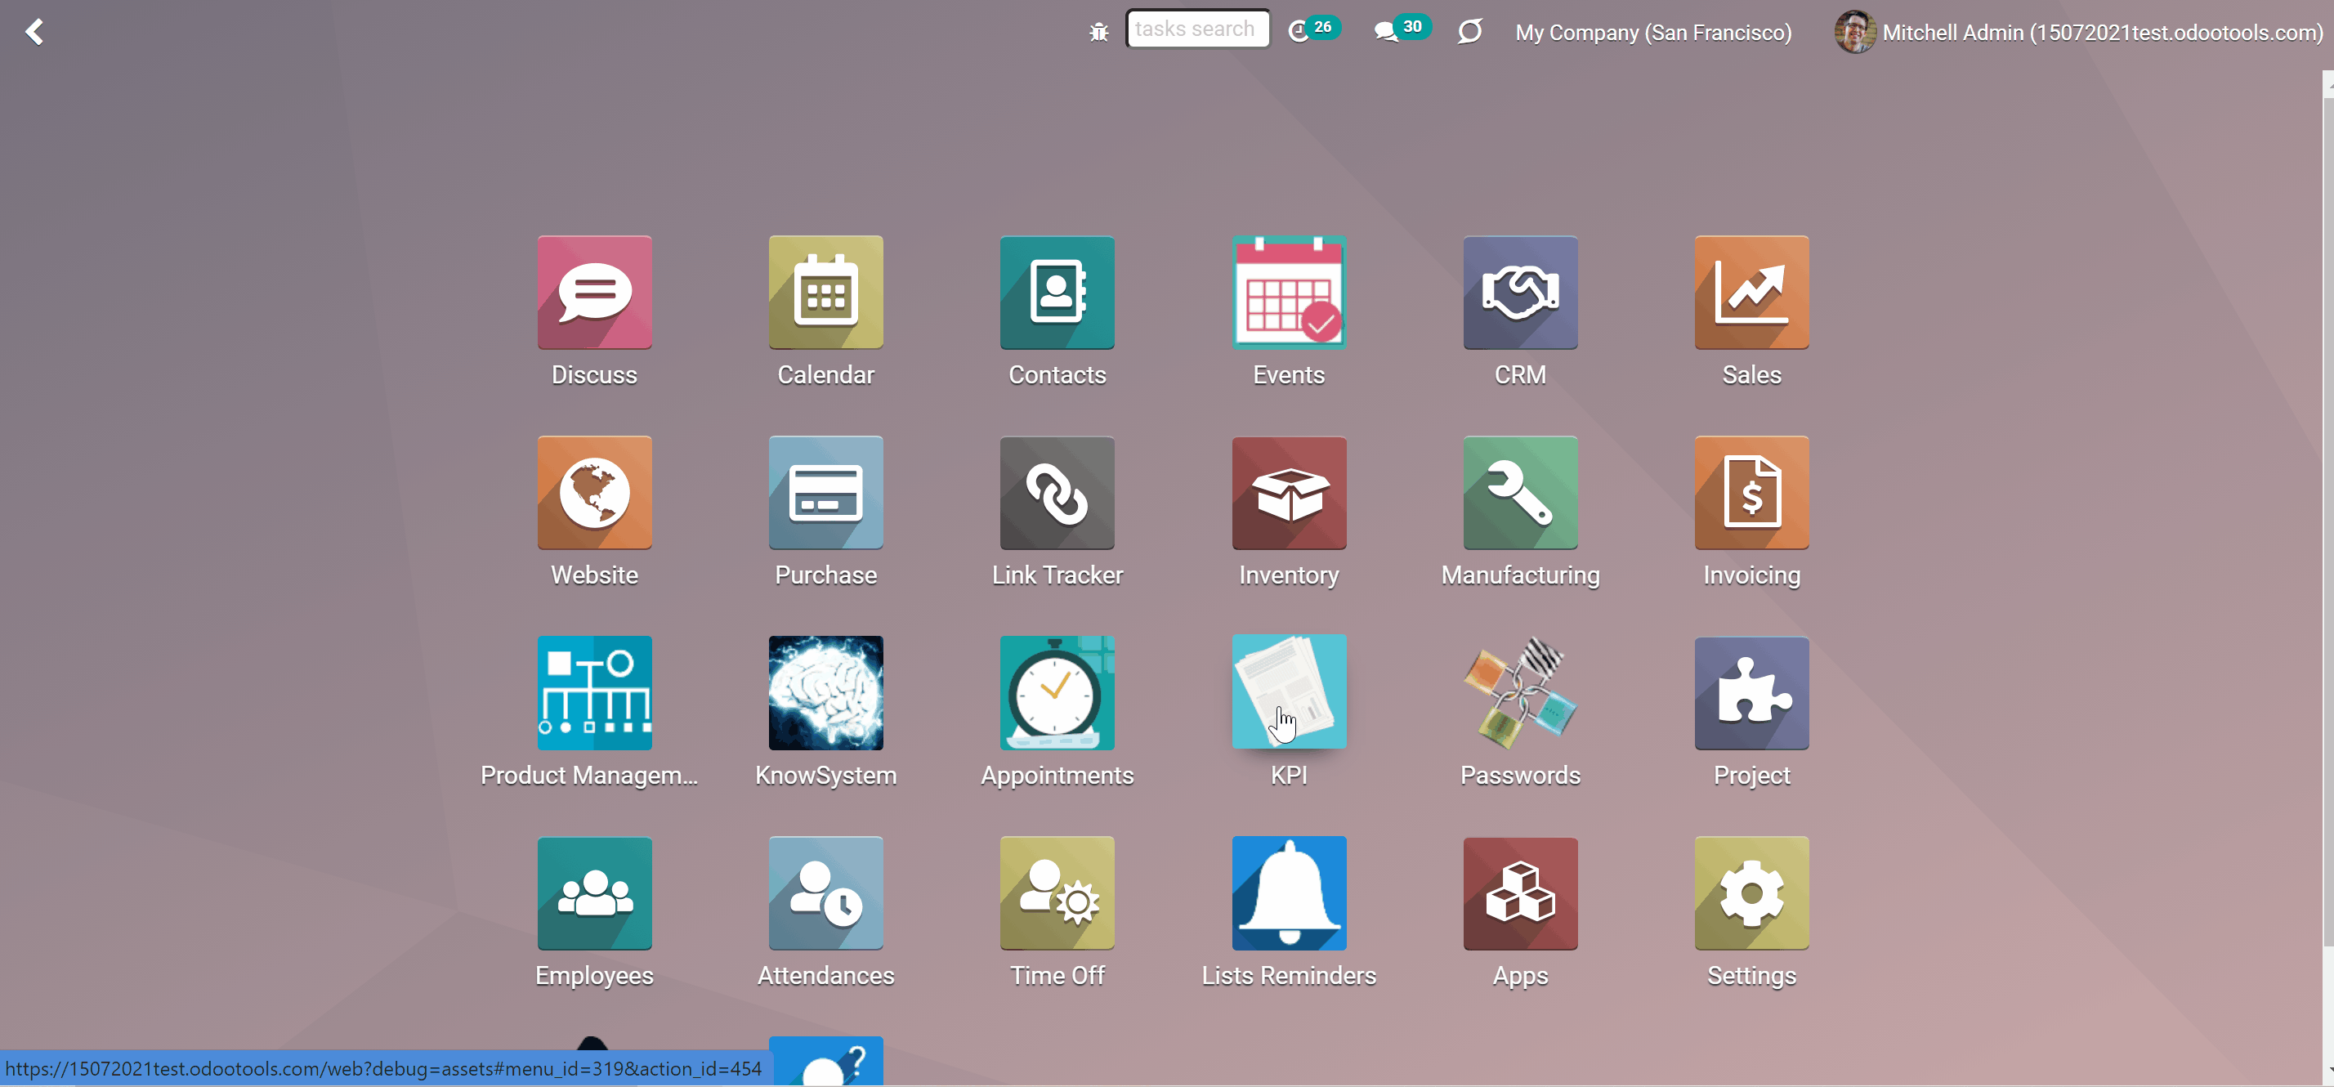Launch the Invoicing app
Viewport: 2334px width, 1087px height.
pos(1751,493)
